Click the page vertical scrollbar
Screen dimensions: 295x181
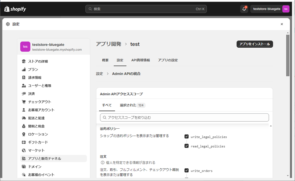point(288,55)
